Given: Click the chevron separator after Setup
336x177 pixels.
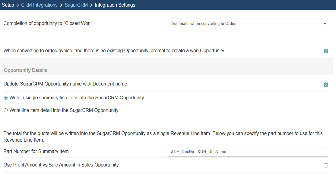Looking at the screenshot, I should point(17,5).
